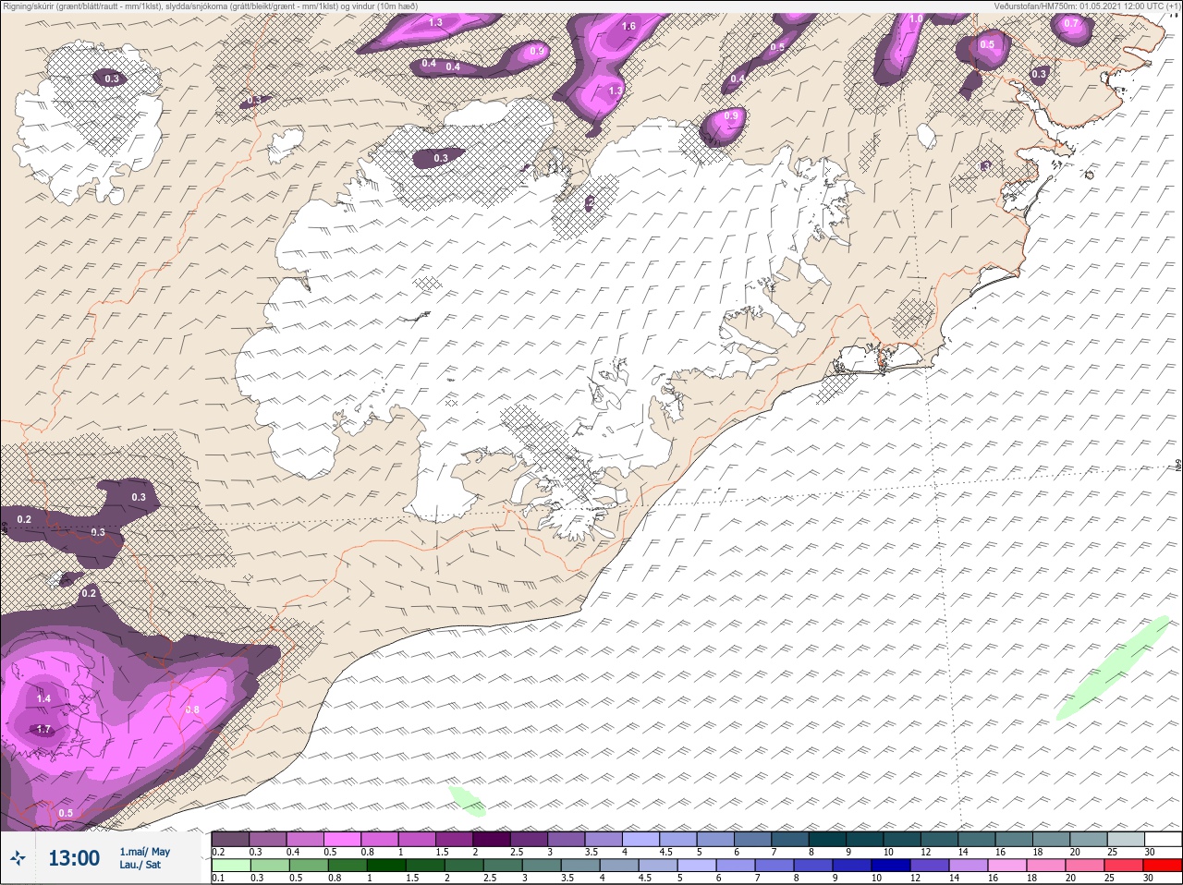Click the small green rain patch near bottom coast

468,800
